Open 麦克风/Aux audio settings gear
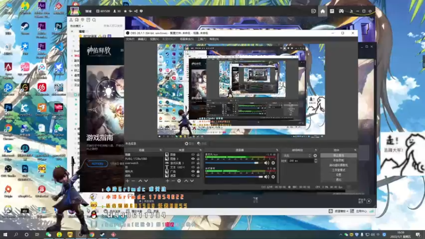Viewport: 425px width, 239px height. click(273, 163)
